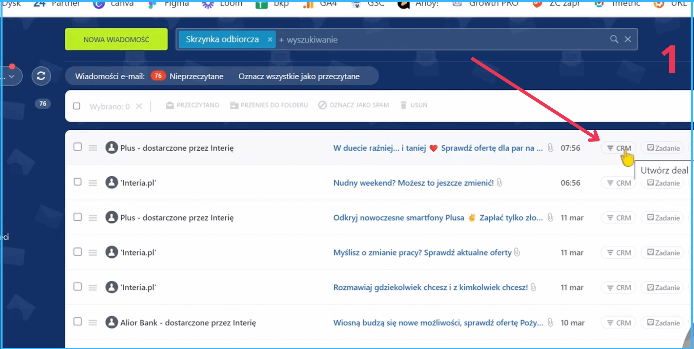Viewport: 694px width, 349px height.
Task: Open CRM menu for 06:56 Interia.pl email
Action: click(618, 183)
